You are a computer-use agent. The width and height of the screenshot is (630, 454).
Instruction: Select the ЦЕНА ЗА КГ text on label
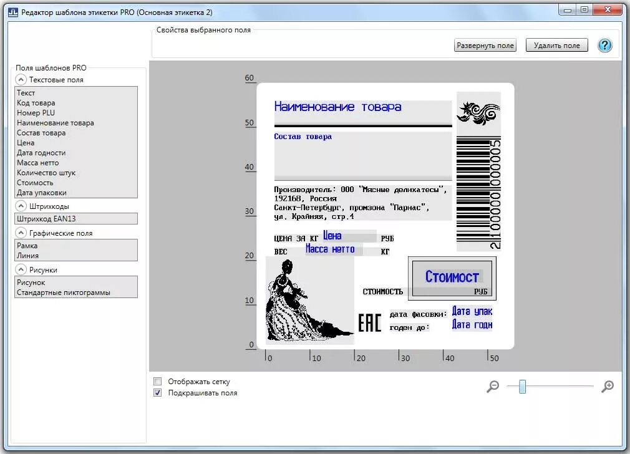click(x=296, y=239)
